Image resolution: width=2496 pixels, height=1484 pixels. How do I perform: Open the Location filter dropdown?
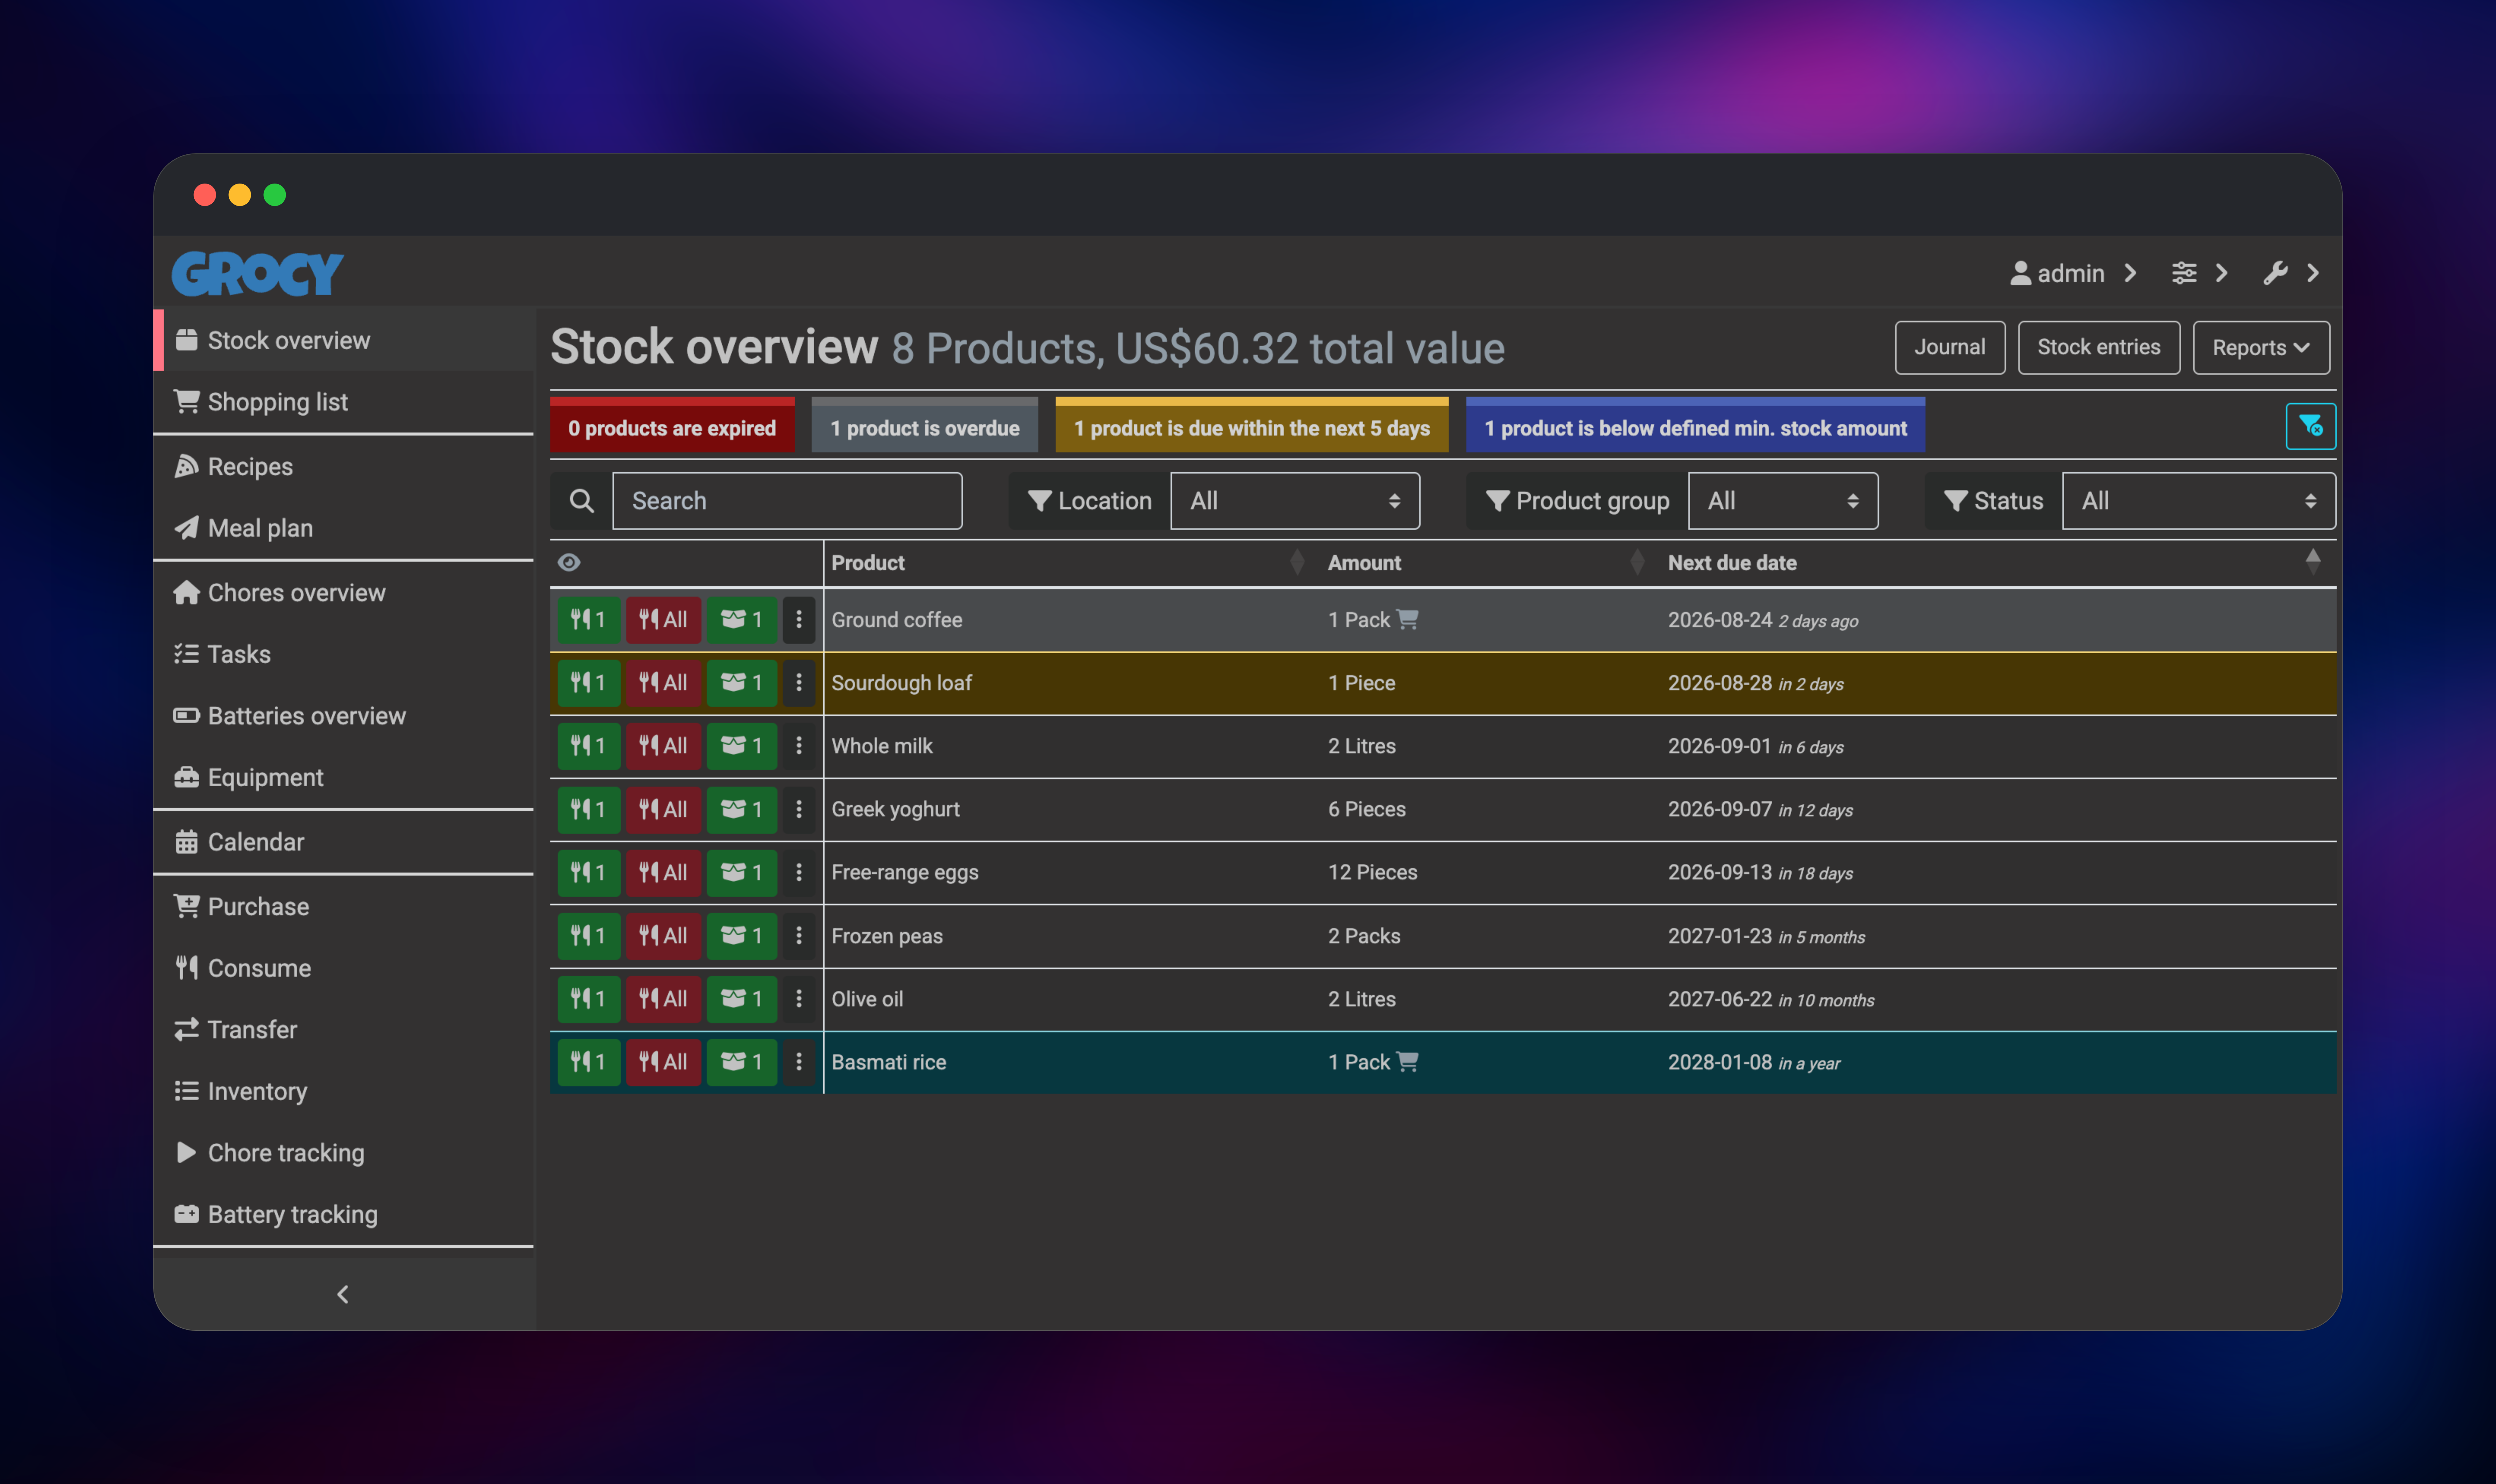1295,501
